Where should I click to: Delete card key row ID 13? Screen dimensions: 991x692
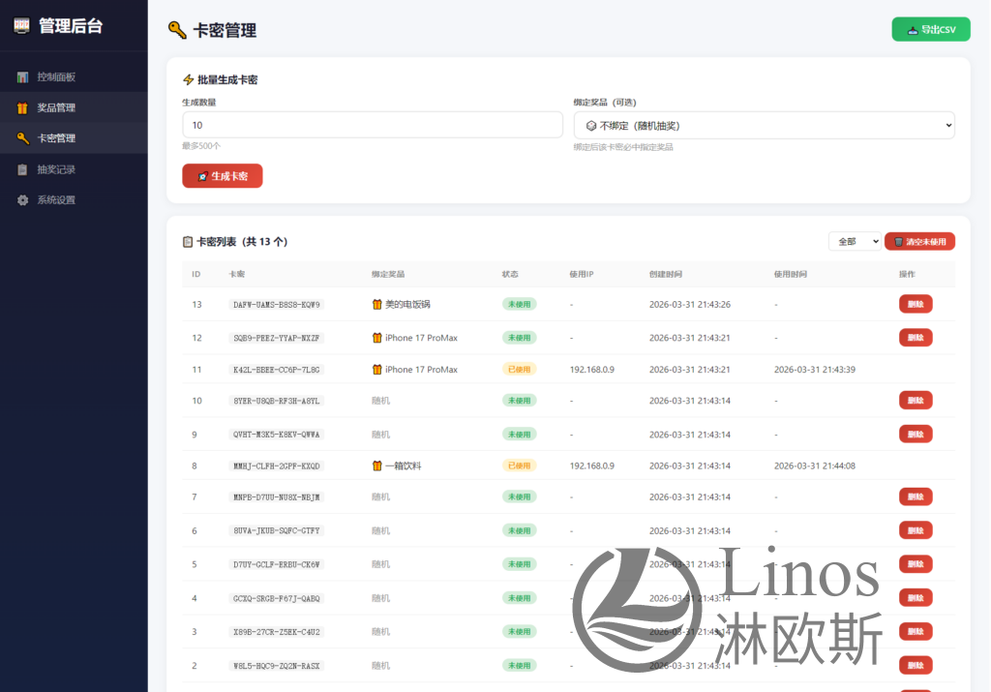tap(916, 304)
